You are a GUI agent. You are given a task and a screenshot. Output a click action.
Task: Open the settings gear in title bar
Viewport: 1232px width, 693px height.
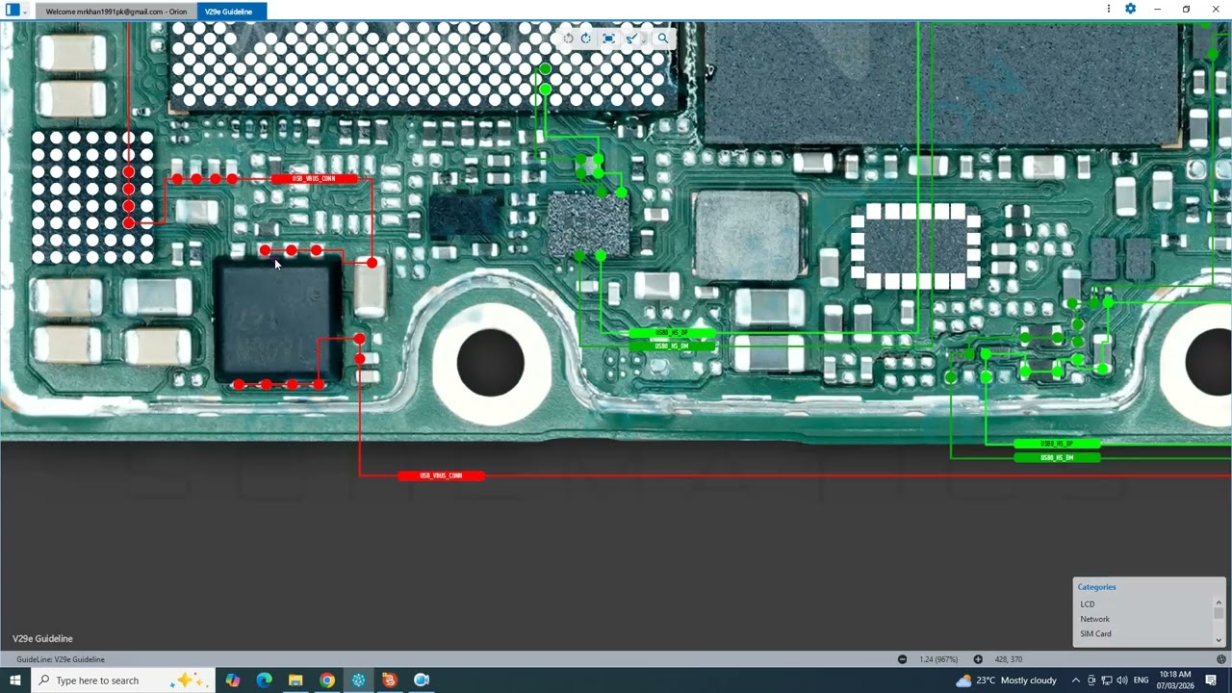[x=1130, y=10]
